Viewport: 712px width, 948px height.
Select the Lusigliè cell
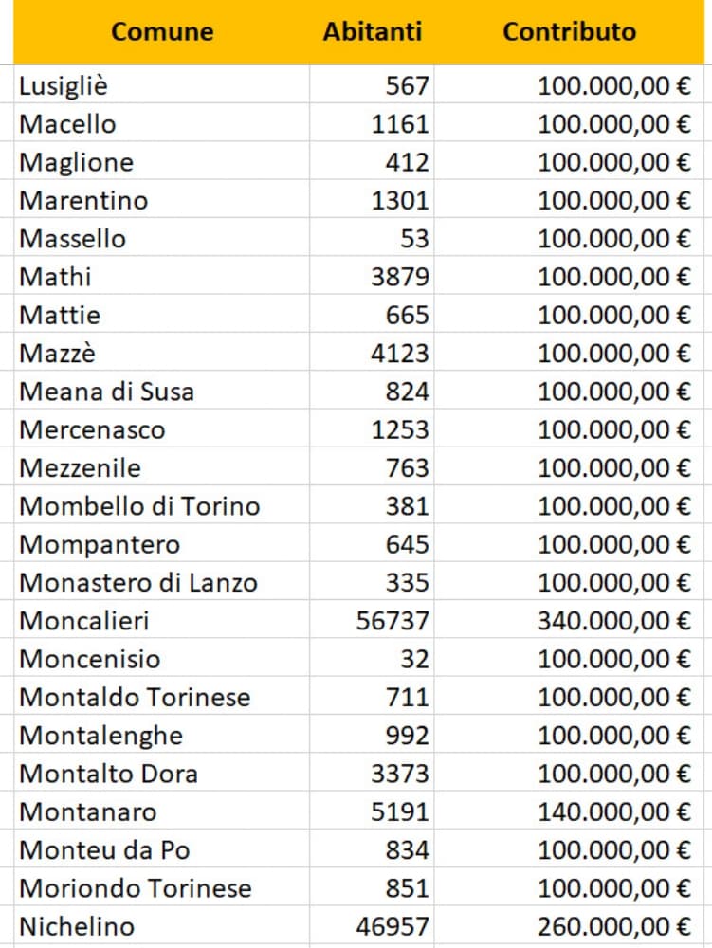(x=64, y=86)
